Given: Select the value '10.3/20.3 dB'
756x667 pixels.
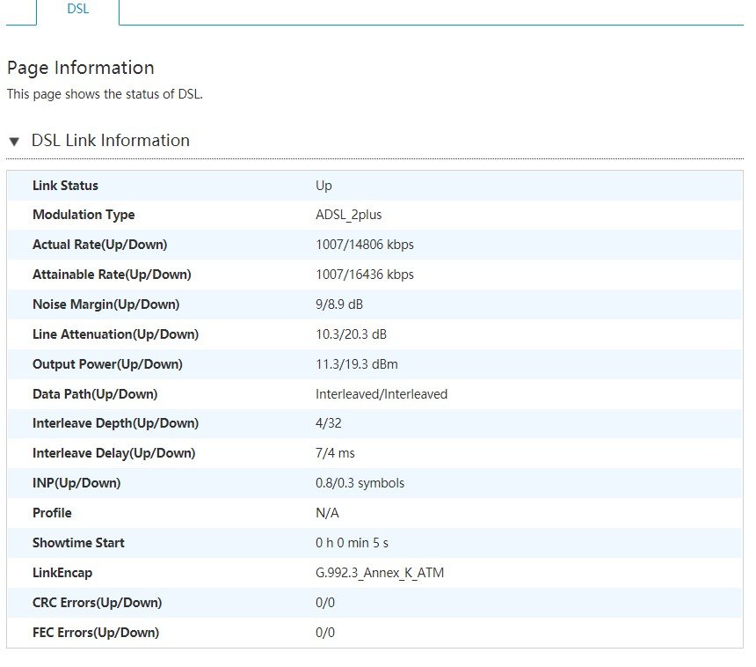Looking at the screenshot, I should click(x=351, y=334).
